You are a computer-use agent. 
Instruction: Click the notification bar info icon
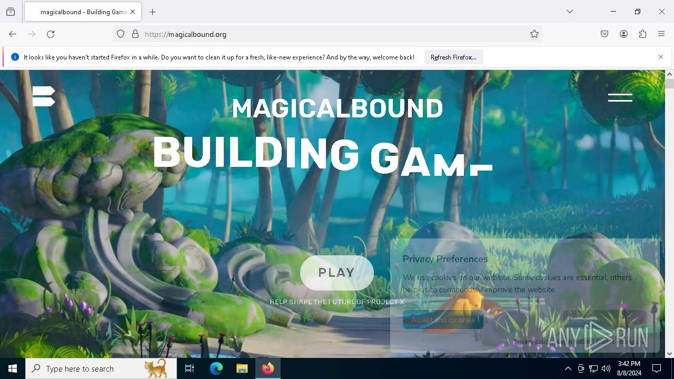(x=15, y=57)
